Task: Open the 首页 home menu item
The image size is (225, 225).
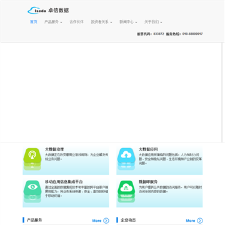Action: 34,22
